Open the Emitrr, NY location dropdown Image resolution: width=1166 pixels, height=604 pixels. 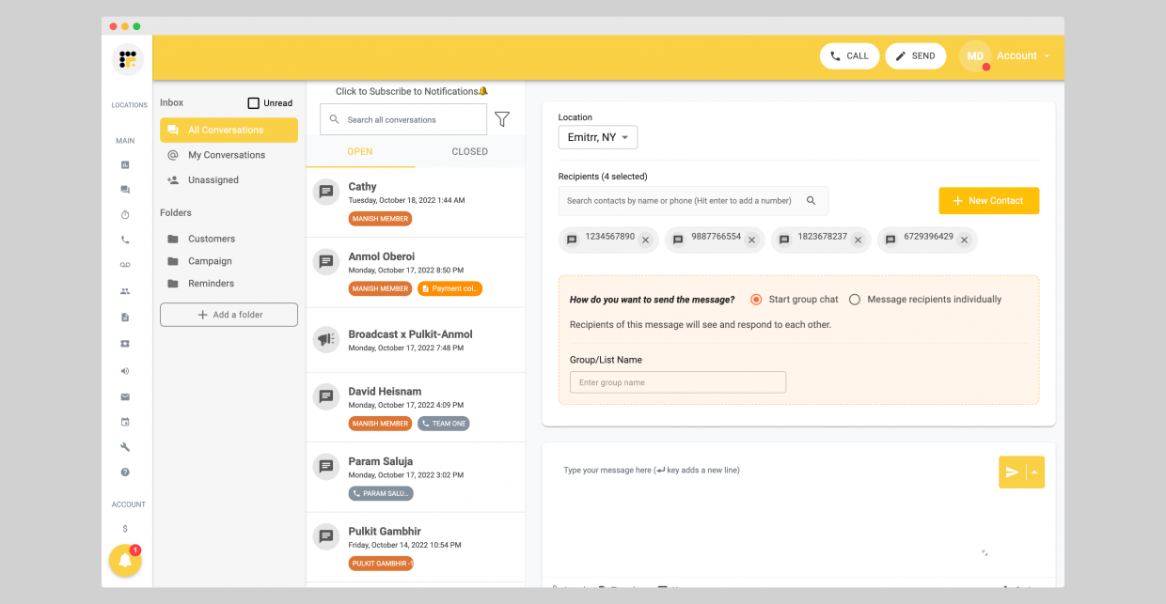point(598,137)
